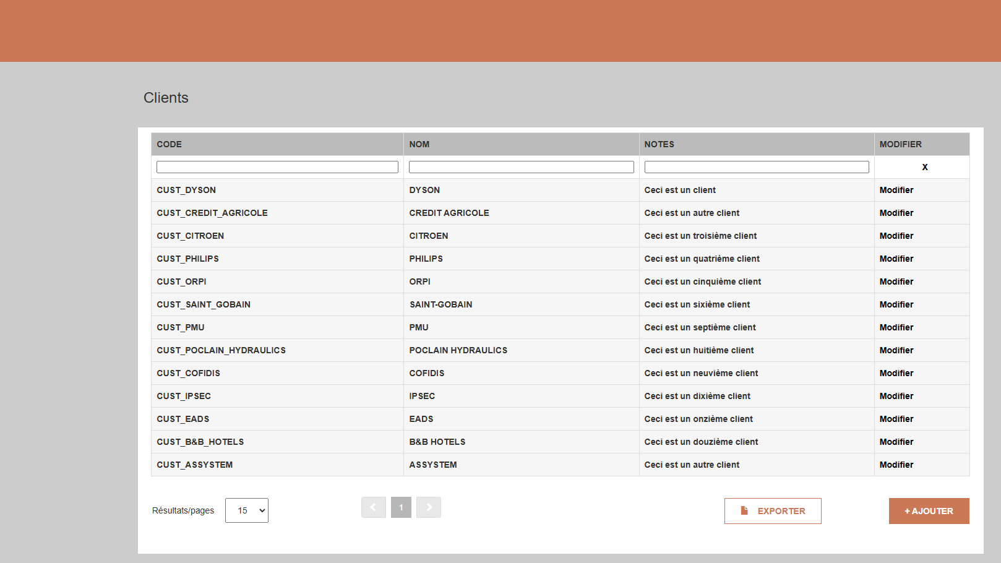Focus the CODE filter field

277,167
